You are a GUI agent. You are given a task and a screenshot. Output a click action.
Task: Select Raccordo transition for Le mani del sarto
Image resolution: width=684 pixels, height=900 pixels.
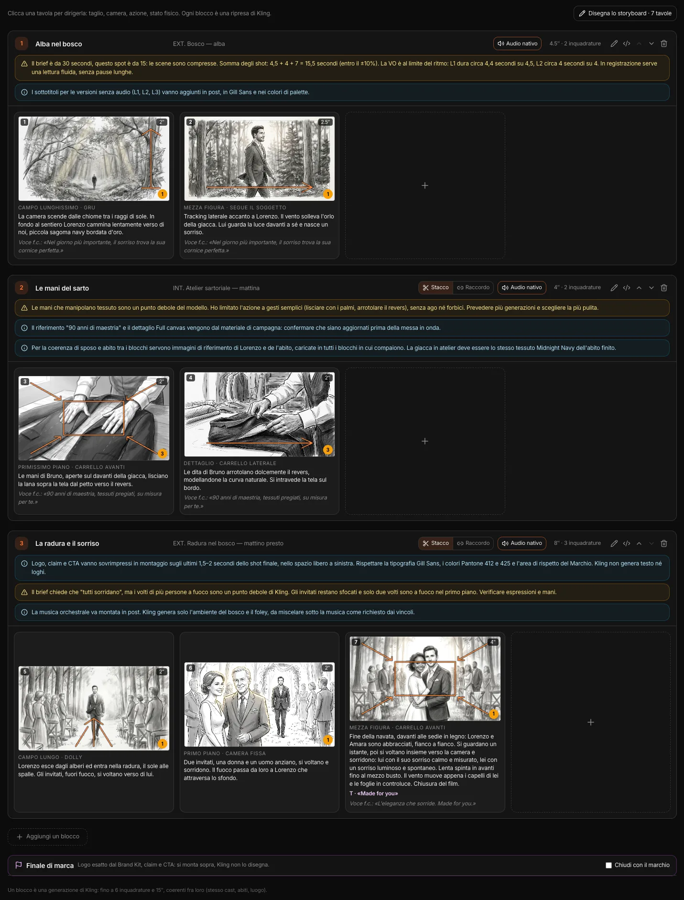[473, 288]
